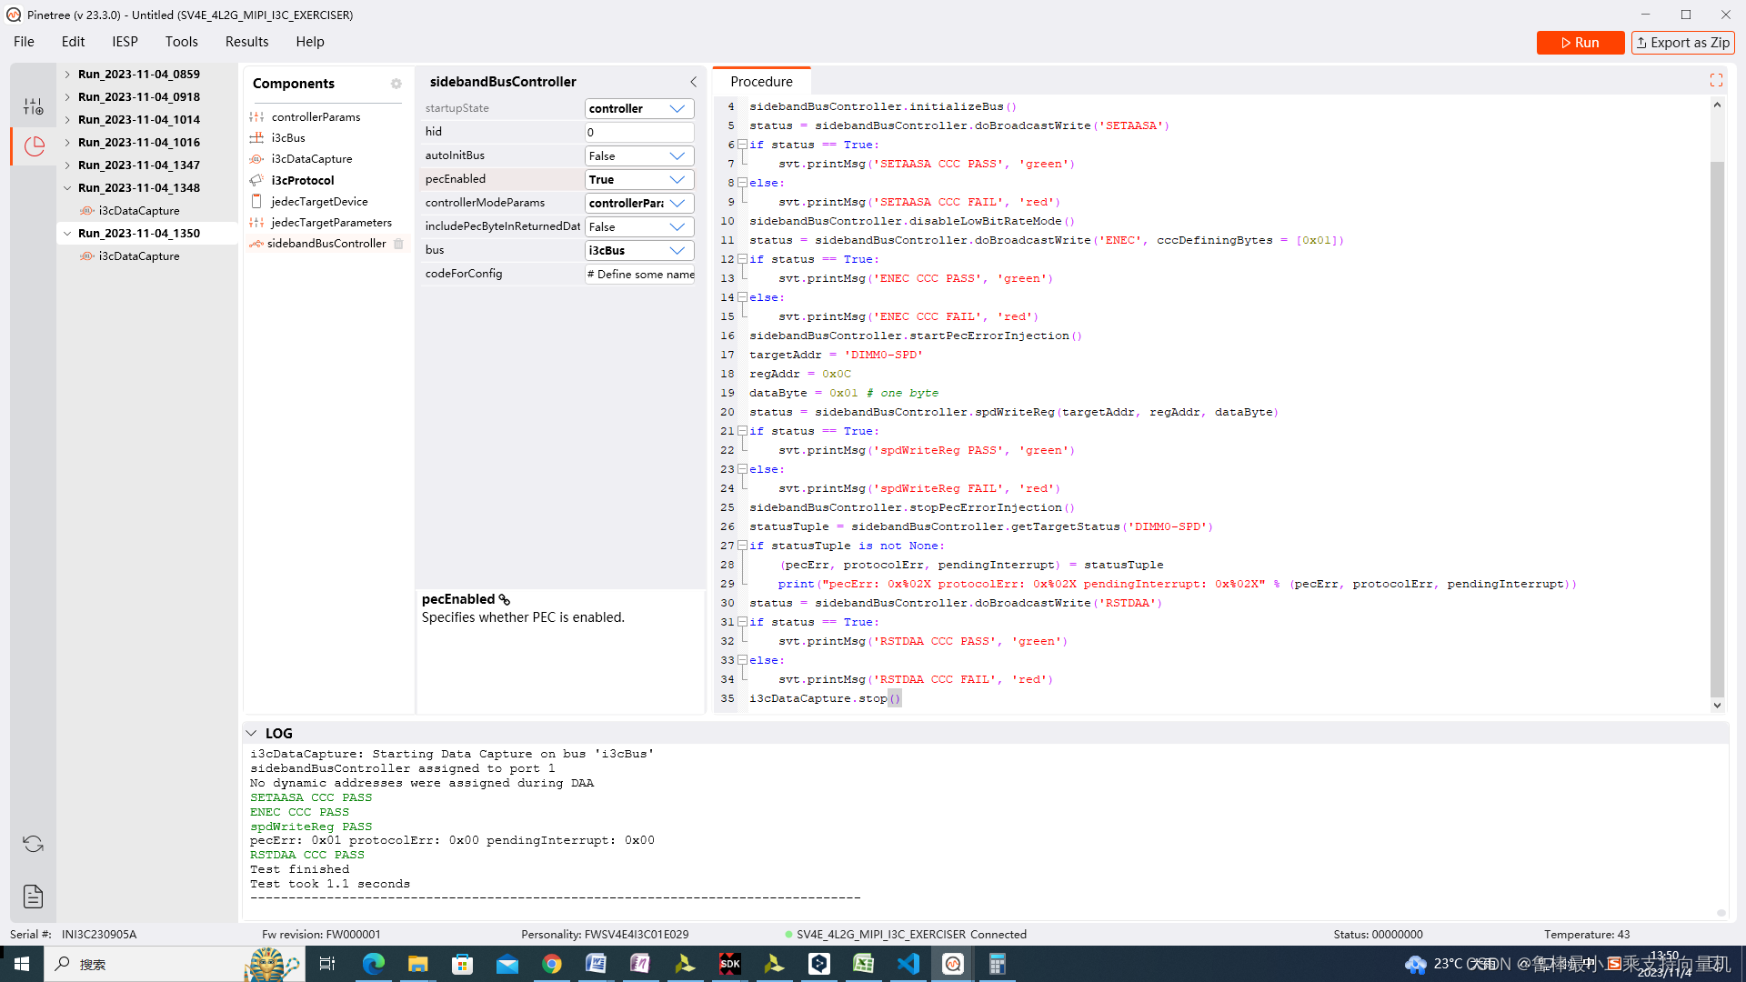This screenshot has width=1746, height=982.
Task: Run the test procedure
Action: pyautogui.click(x=1580, y=43)
